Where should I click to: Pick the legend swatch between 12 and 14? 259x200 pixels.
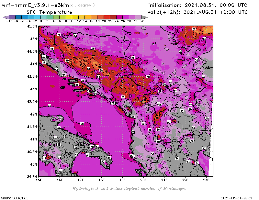(x=82, y=17)
